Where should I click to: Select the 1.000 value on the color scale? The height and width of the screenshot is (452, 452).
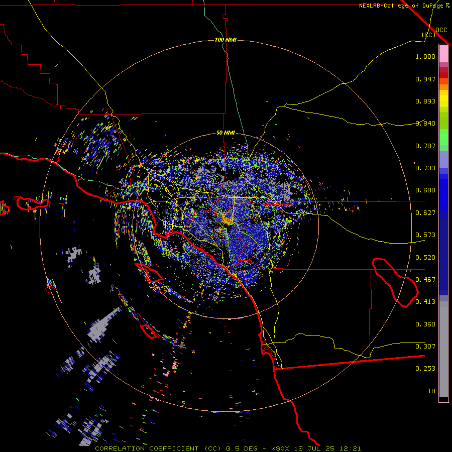pos(425,56)
